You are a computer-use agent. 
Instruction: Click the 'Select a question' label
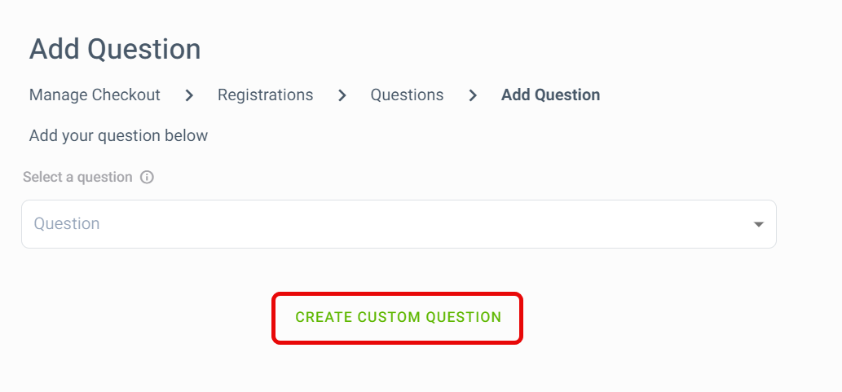(x=77, y=177)
